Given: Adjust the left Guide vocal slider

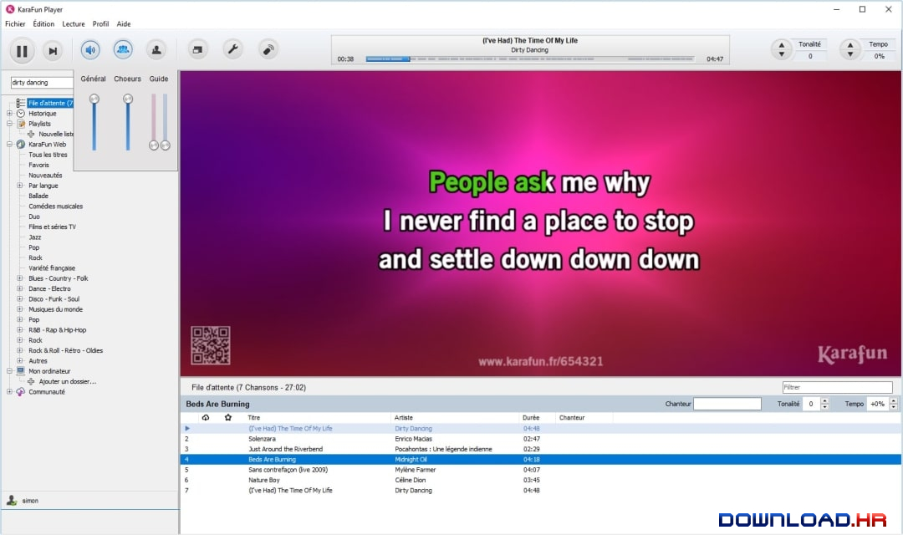Looking at the screenshot, I should (x=154, y=123).
